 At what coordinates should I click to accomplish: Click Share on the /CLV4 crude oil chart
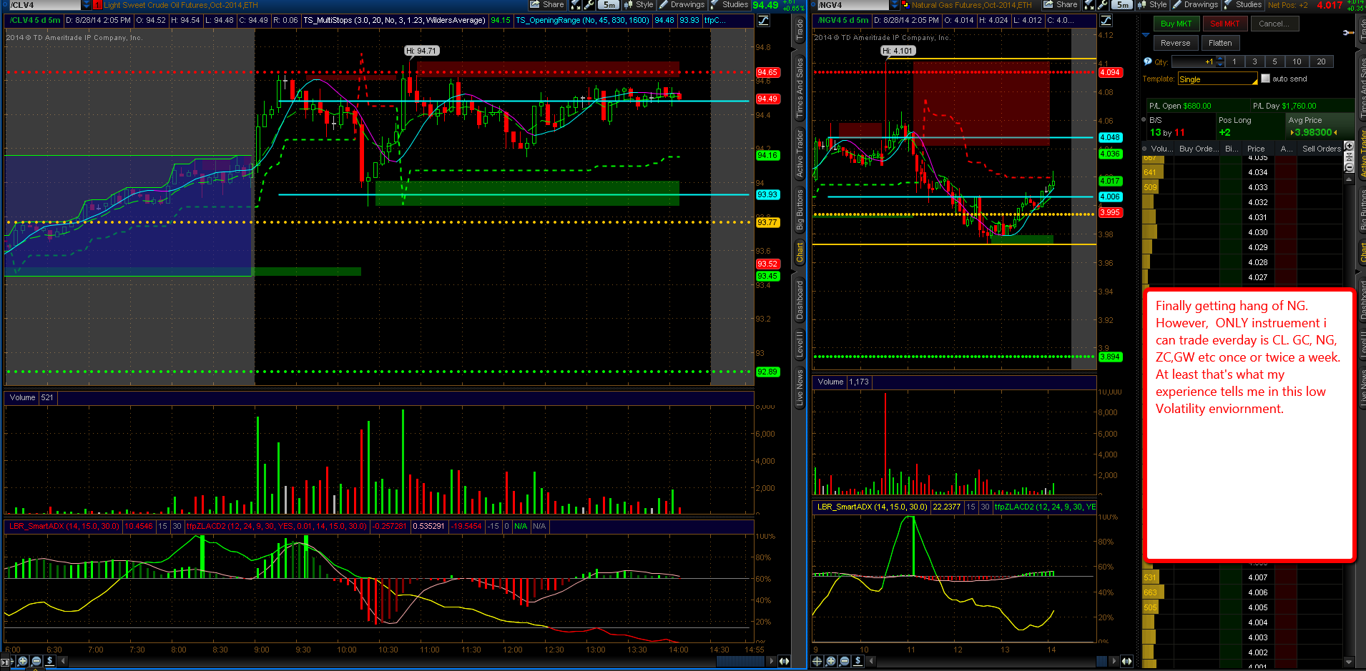click(x=548, y=4)
